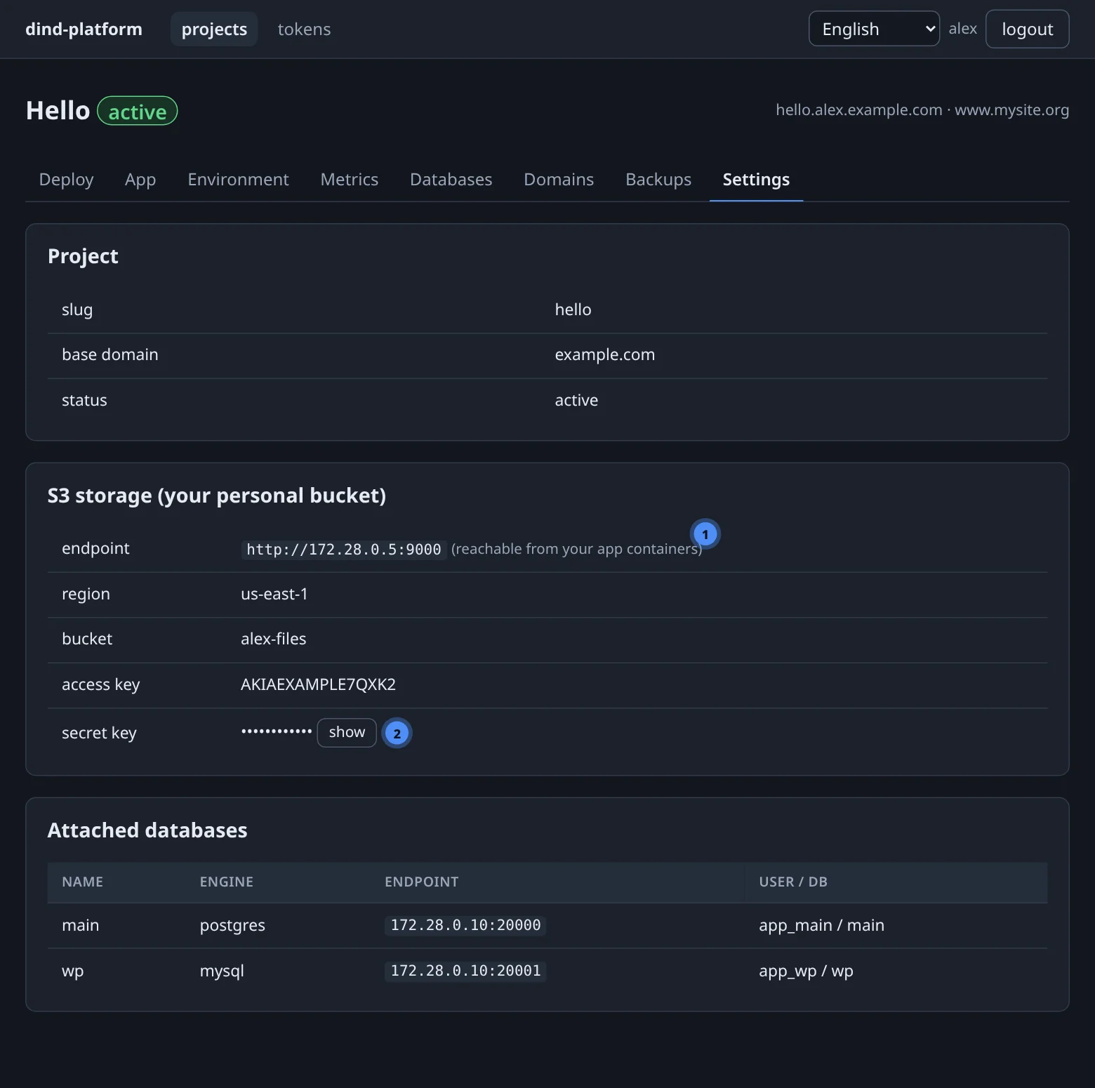Click the ENDPOINT column header
The height and width of the screenshot is (1088, 1095).
tap(421, 882)
